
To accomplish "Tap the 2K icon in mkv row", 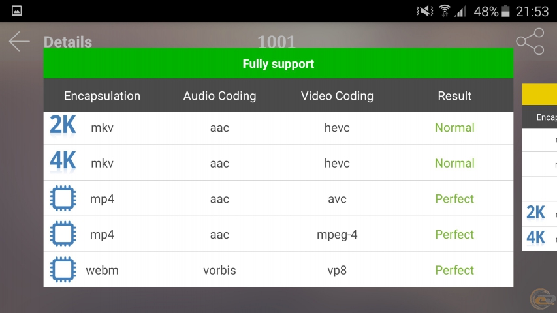I will [x=63, y=126].
